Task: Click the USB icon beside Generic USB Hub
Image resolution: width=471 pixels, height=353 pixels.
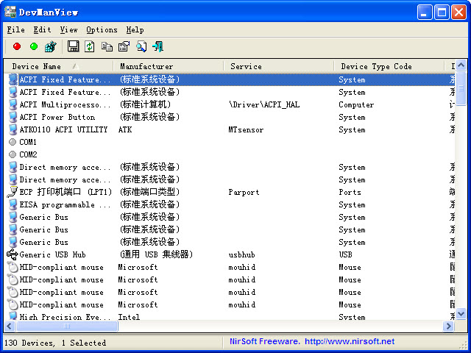Action: [x=13, y=254]
